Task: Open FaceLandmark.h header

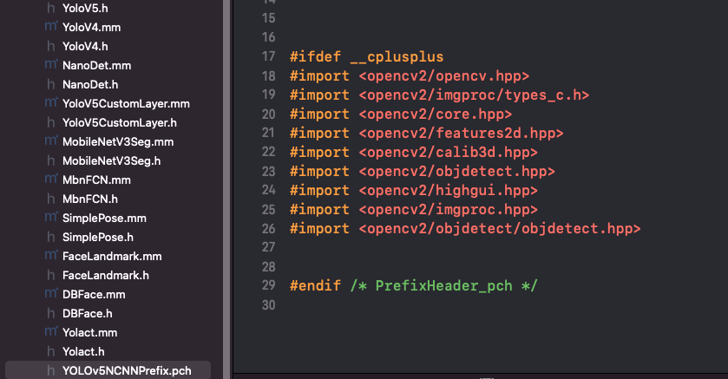Action: [106, 275]
